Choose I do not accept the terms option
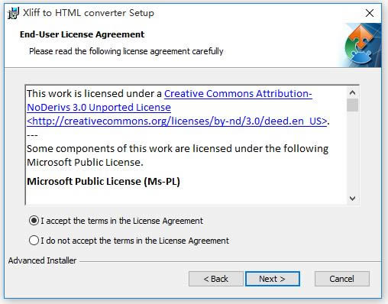 coord(129,241)
